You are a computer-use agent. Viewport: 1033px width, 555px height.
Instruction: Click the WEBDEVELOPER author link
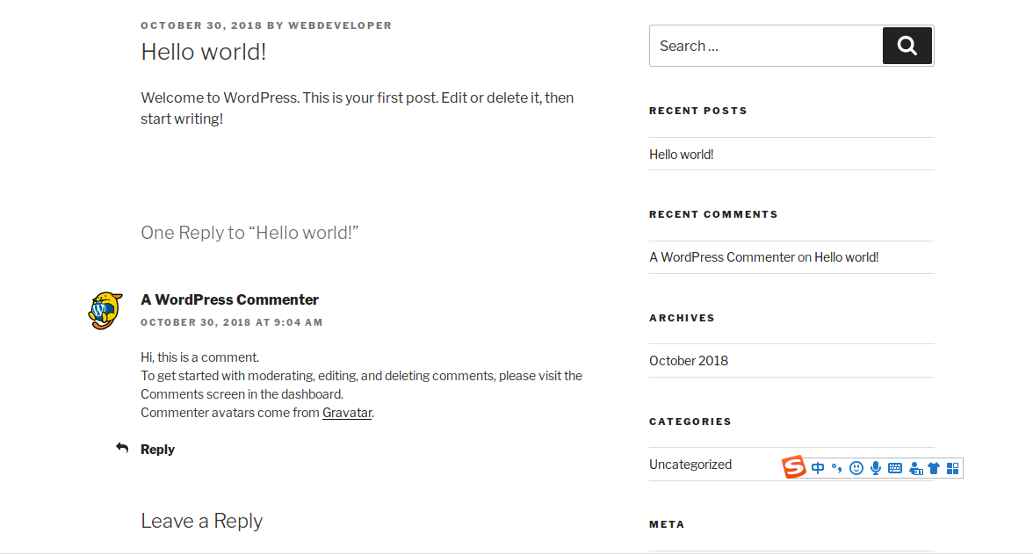[340, 25]
